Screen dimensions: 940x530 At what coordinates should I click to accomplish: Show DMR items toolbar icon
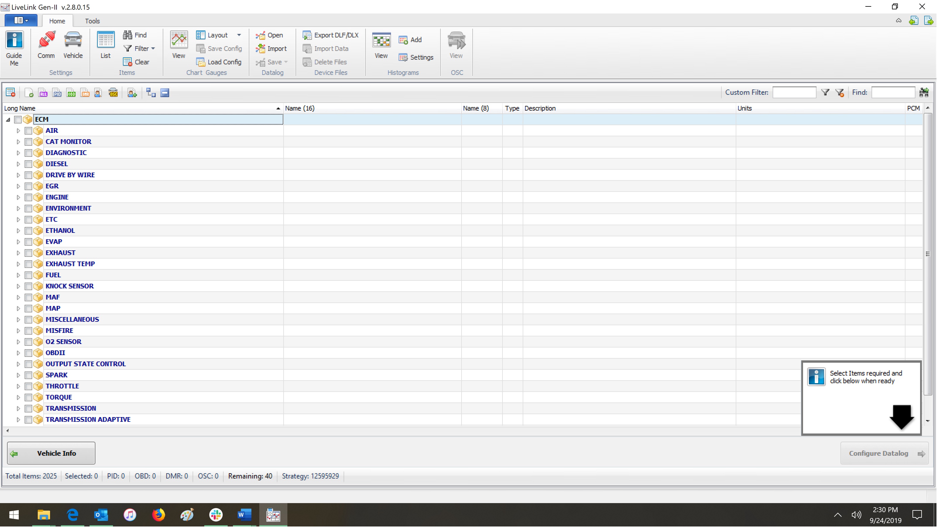point(85,93)
